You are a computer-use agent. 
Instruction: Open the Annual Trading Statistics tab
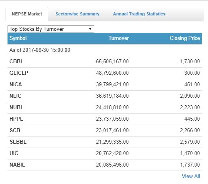[139, 14]
